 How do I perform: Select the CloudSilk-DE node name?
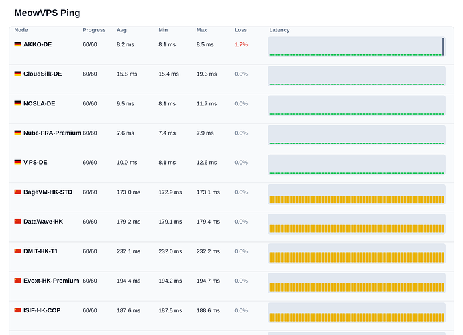(x=43, y=74)
